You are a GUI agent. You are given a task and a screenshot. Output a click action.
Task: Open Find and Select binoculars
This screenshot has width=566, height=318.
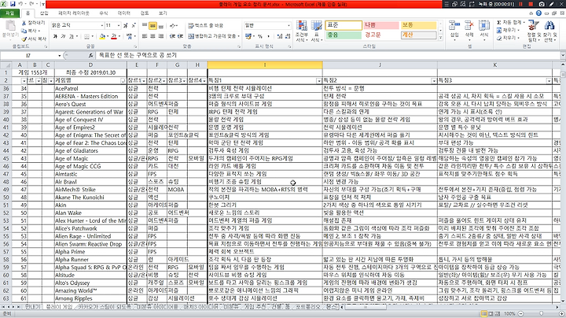click(x=549, y=31)
